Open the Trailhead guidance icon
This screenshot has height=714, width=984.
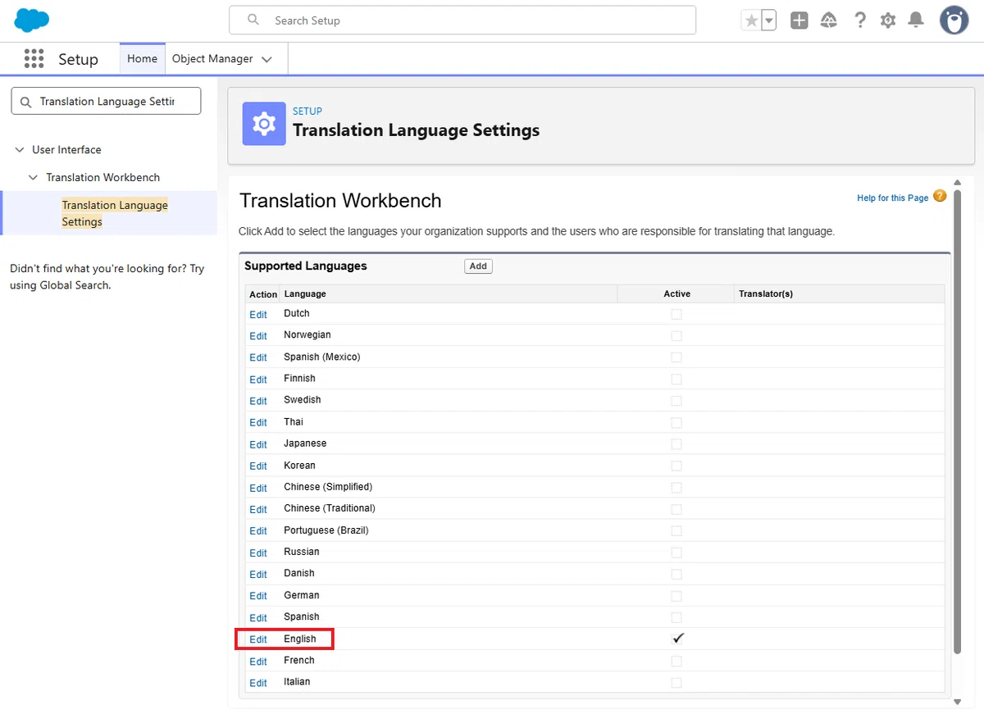point(829,20)
